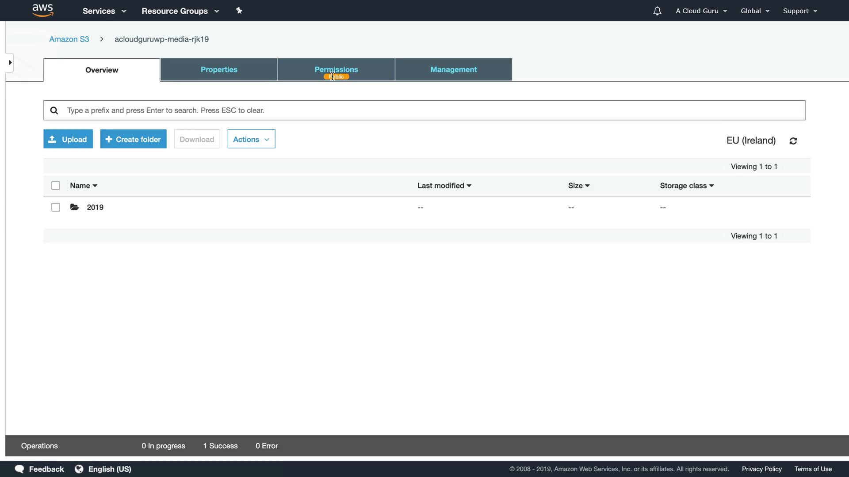Go to Amazon S3 breadcrumb link
This screenshot has height=477, width=849.
pyautogui.click(x=69, y=39)
